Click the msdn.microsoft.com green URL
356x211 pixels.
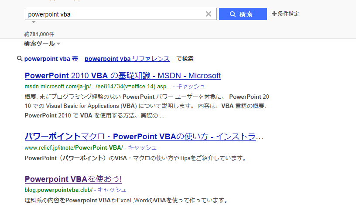pyautogui.click(x=98, y=87)
